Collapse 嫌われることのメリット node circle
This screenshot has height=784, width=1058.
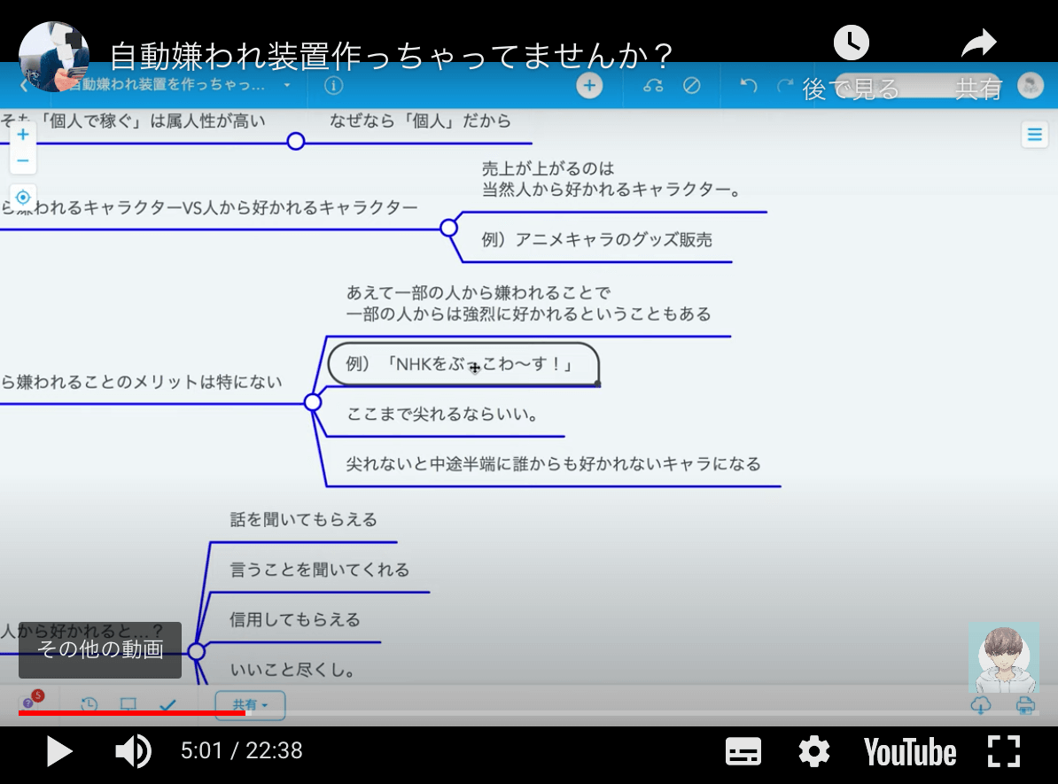click(x=313, y=403)
